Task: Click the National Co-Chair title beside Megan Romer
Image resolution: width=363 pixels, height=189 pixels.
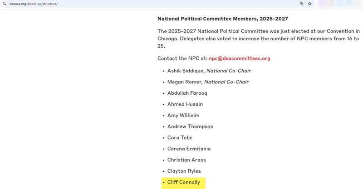Action: click(x=226, y=82)
